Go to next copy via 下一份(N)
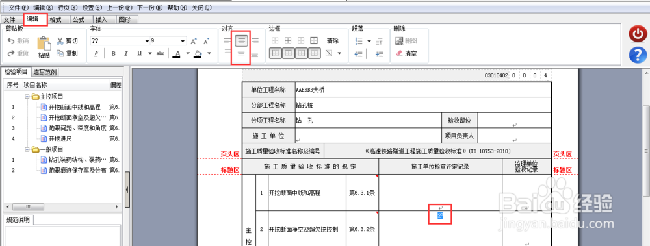The image size is (650, 246). point(149,8)
